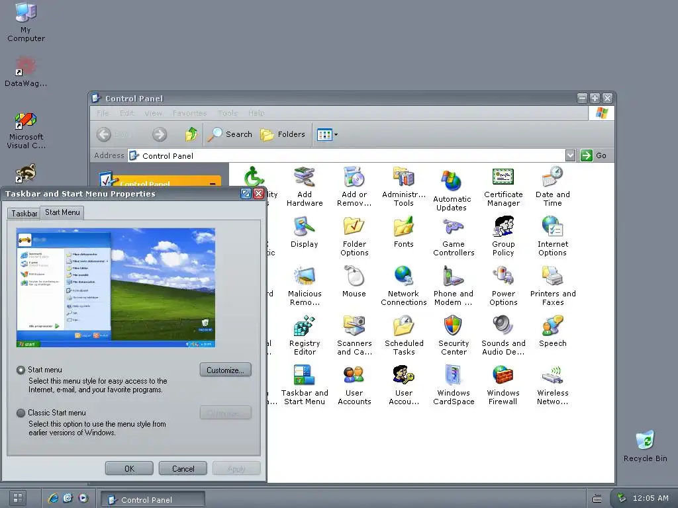This screenshot has width=678, height=508.
Task: Open Certificate Manager icon
Action: point(503,187)
